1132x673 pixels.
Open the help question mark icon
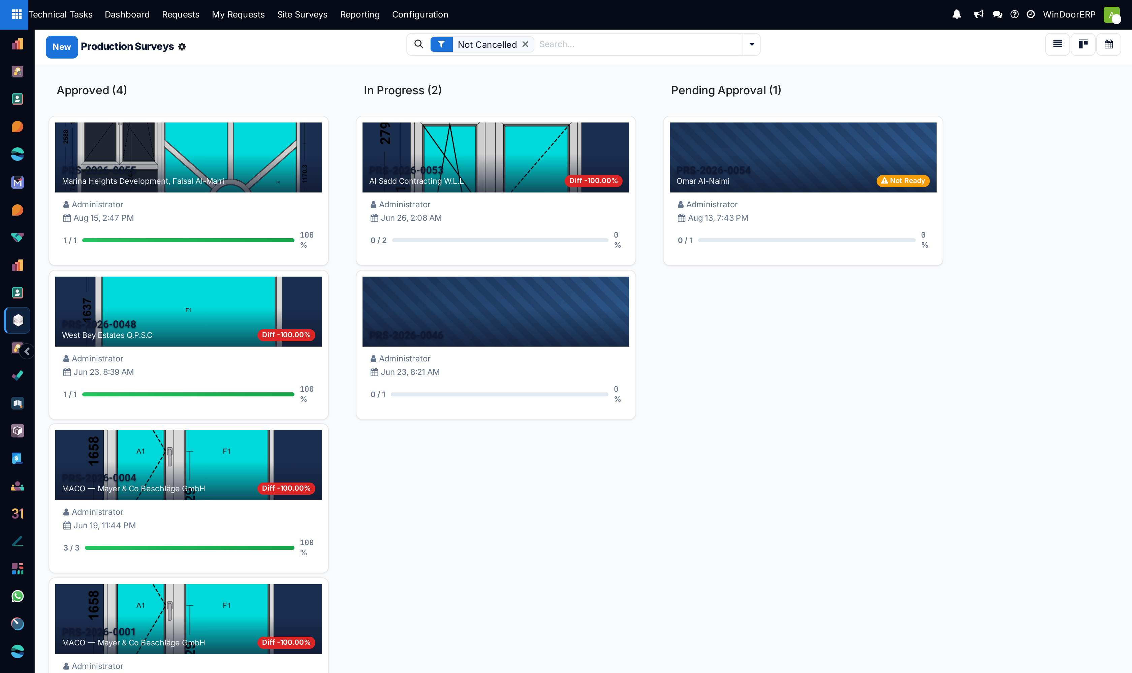tap(1014, 14)
